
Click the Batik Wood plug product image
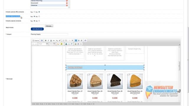point(95,81)
